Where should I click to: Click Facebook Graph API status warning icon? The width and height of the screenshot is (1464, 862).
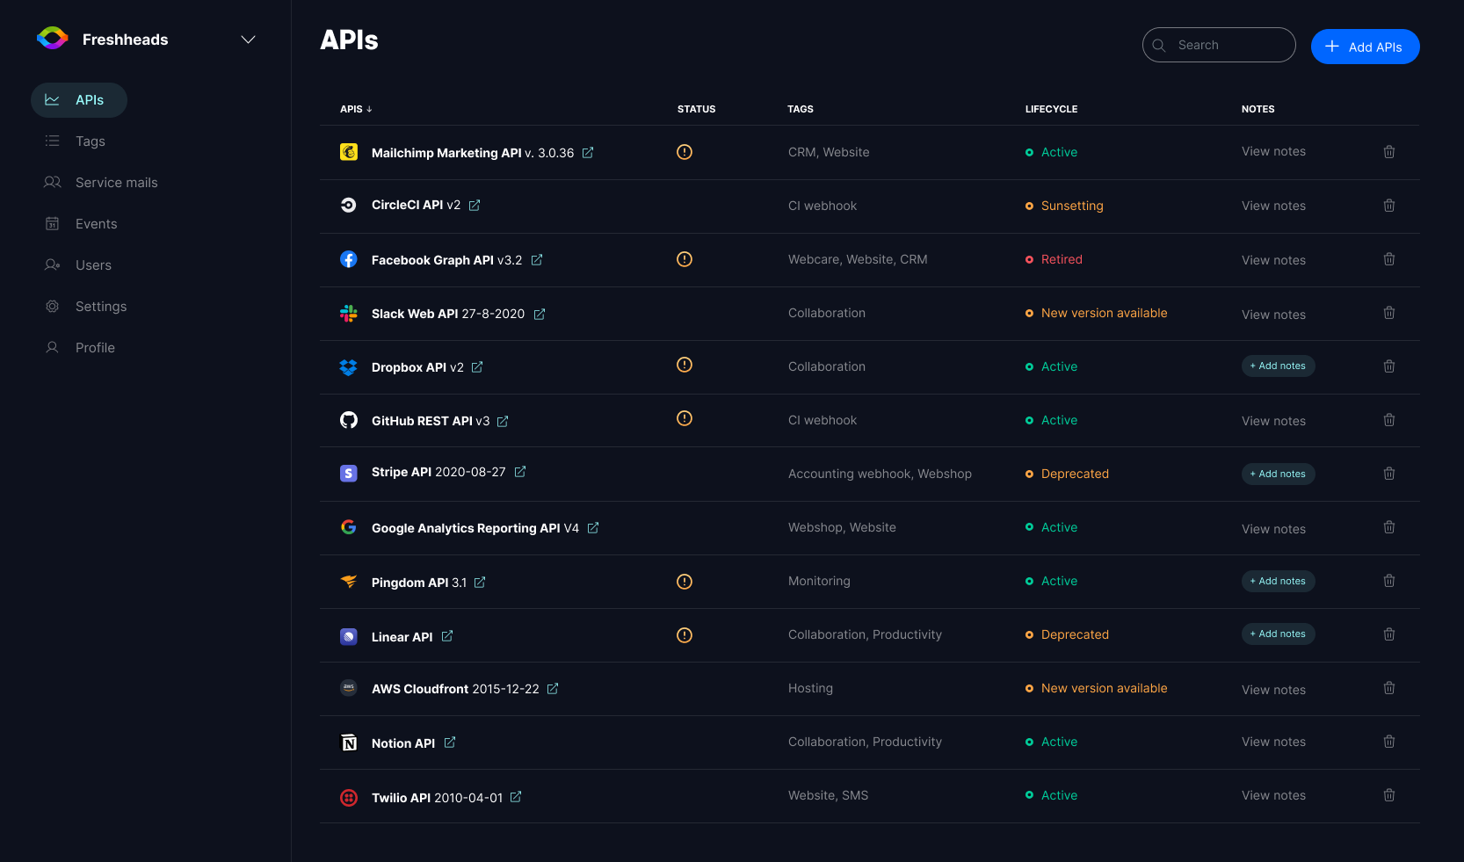pos(685,259)
